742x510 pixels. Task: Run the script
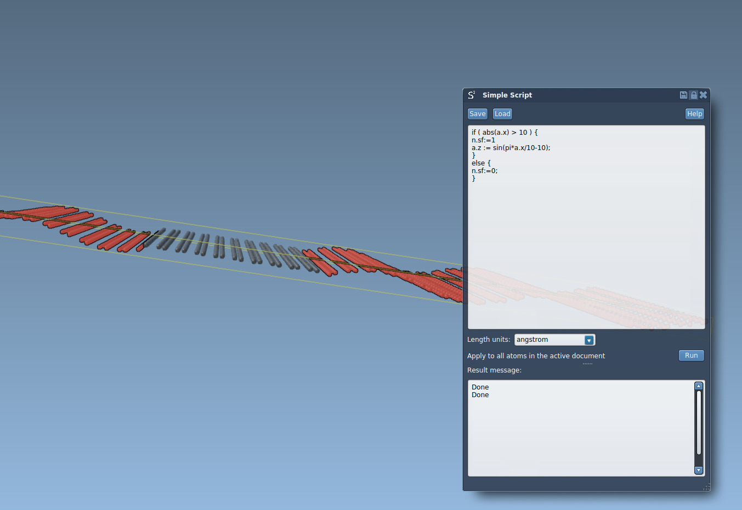(691, 356)
